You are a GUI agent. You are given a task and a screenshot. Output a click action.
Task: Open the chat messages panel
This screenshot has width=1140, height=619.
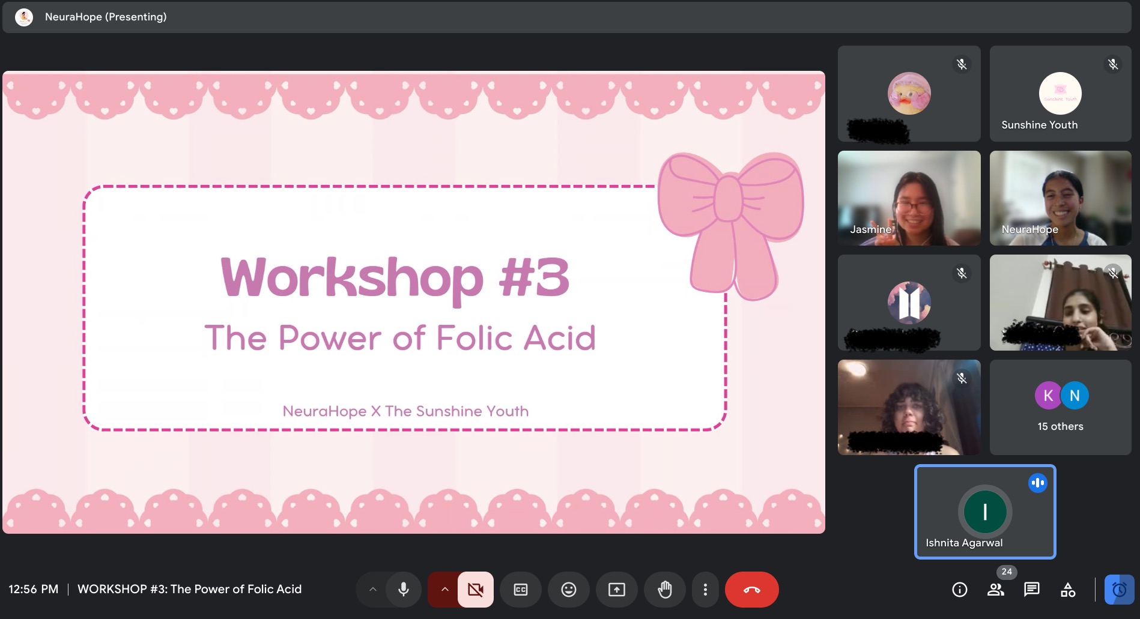click(x=1031, y=590)
